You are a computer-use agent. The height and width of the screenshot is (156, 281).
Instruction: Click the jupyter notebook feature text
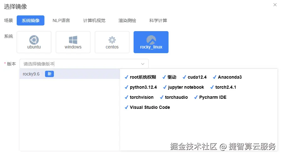point(186,87)
